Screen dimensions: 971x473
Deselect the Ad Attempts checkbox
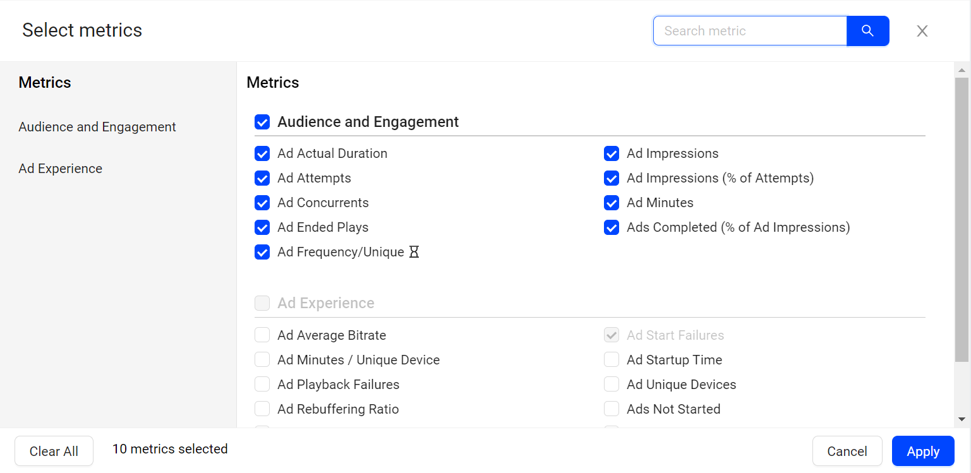262,178
